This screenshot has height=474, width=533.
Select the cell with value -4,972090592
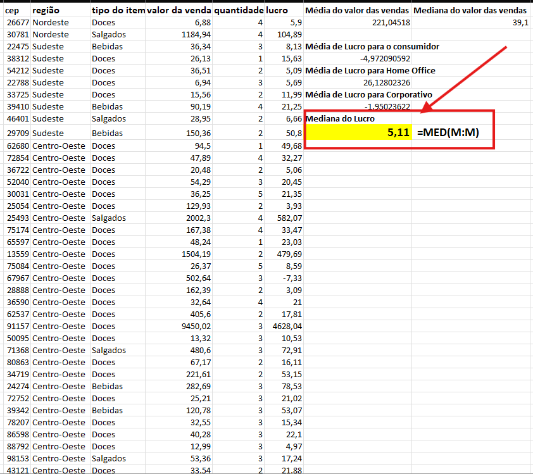click(x=357, y=58)
